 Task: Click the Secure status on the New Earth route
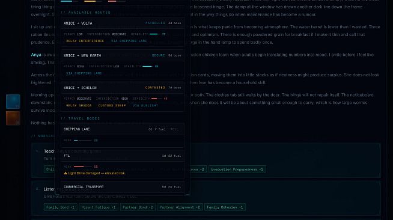159,55
